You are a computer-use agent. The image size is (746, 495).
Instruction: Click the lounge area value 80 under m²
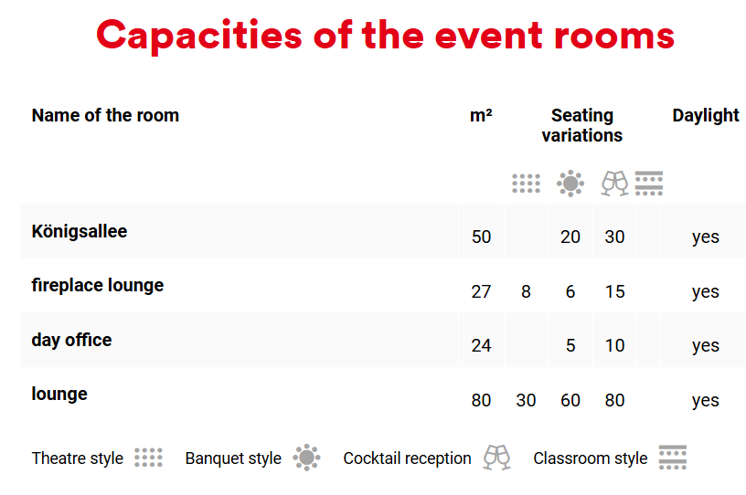(x=481, y=400)
